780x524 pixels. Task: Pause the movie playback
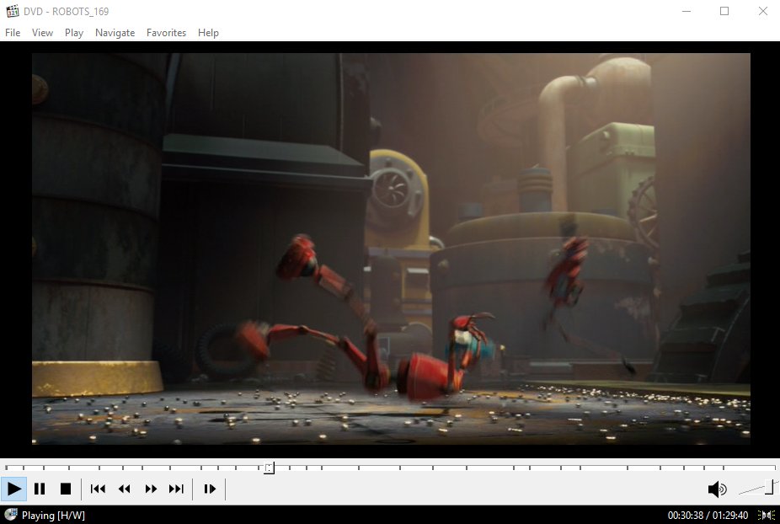[40, 489]
